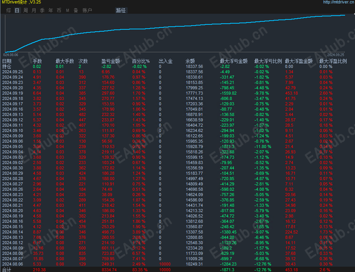
Task: Switch to the 年 yearly tab
Action: 51,10
